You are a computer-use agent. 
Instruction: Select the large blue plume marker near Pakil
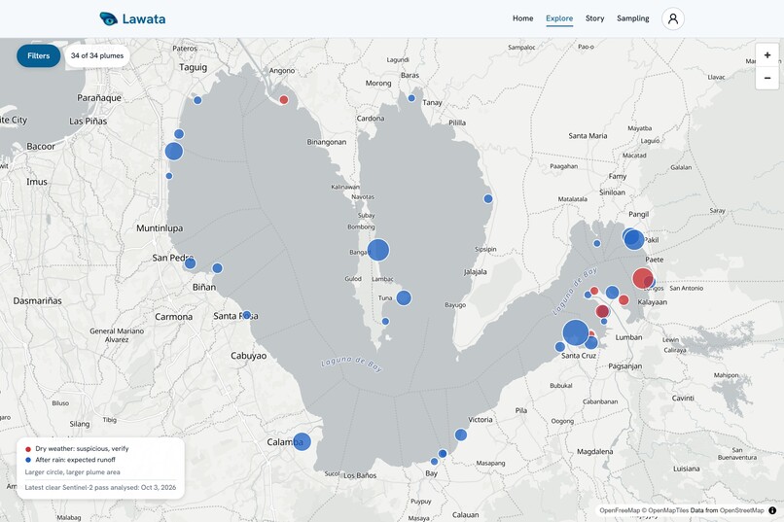pos(633,239)
